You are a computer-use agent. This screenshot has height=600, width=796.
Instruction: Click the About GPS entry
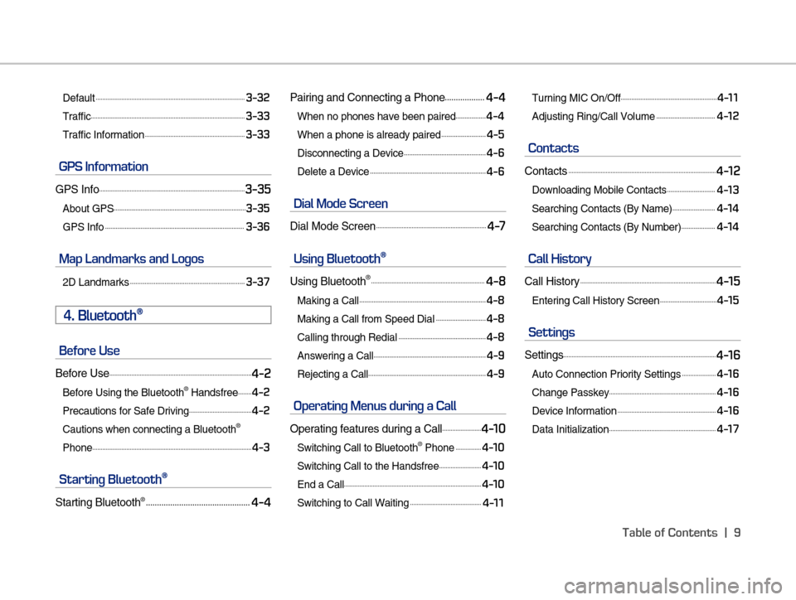(89, 209)
